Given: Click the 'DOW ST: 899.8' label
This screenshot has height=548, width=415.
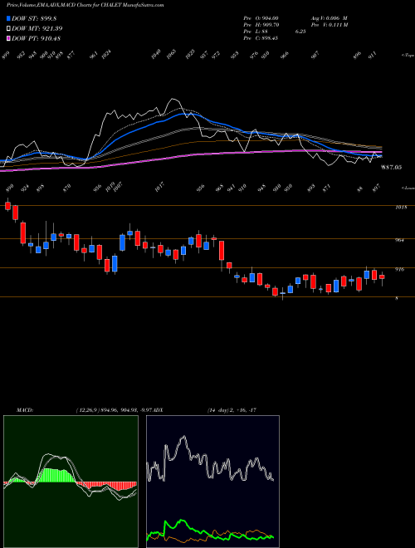Looking at the screenshot, I should [34, 18].
